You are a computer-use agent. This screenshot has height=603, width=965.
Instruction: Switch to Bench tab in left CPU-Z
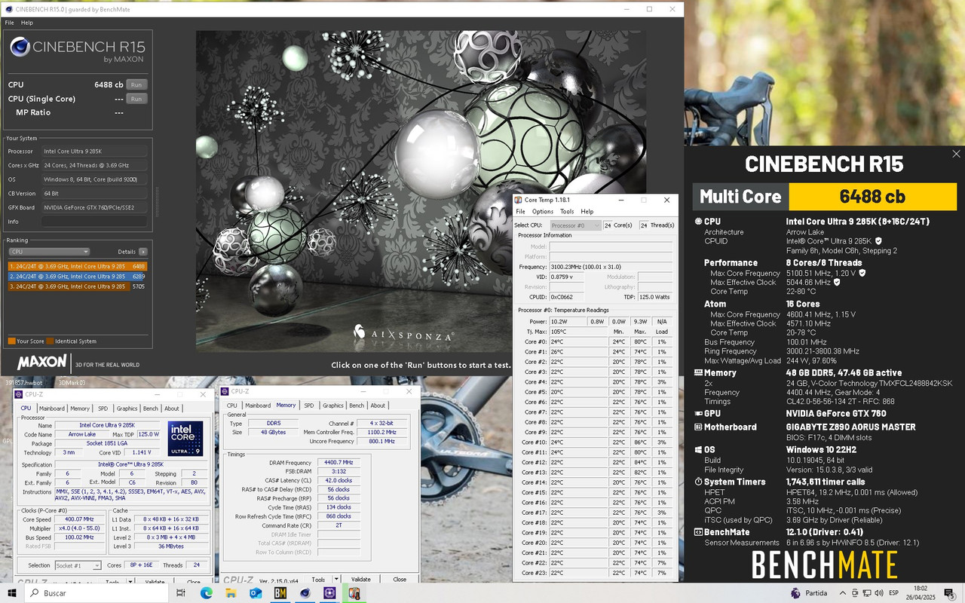[x=151, y=409]
